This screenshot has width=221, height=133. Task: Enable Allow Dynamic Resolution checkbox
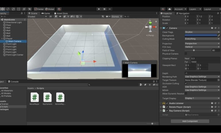point(186,93)
